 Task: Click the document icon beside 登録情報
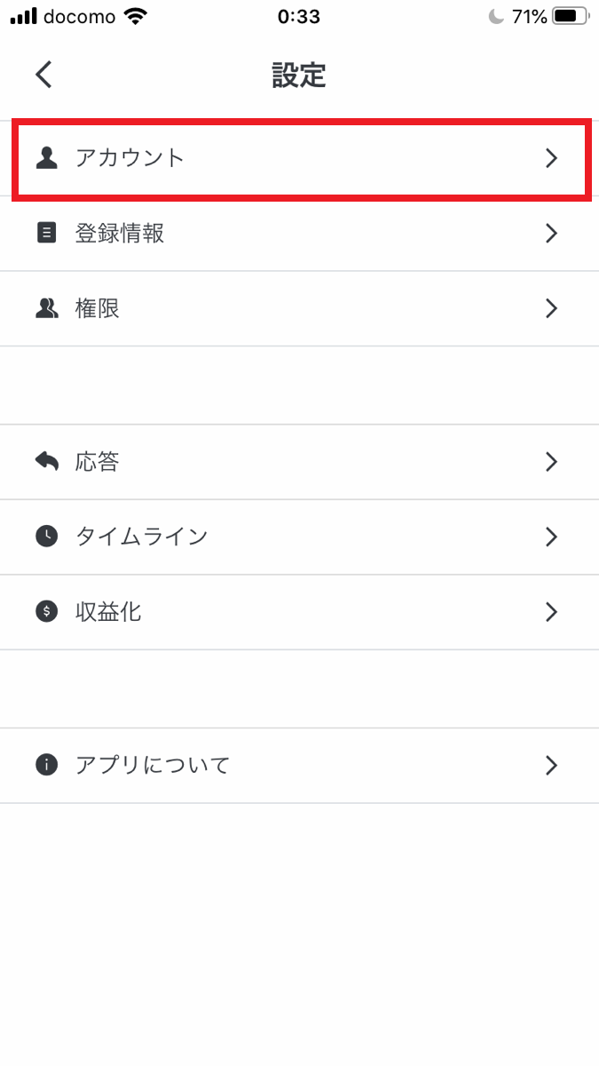(46, 234)
